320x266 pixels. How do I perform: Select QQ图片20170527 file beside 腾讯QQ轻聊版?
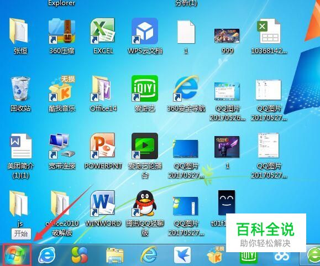pos(185,206)
